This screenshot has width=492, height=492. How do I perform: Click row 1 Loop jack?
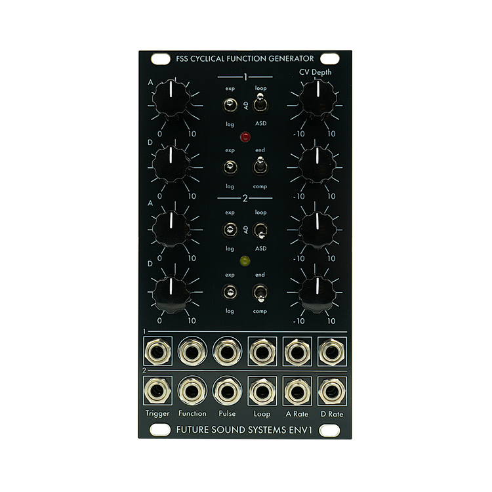(262, 352)
